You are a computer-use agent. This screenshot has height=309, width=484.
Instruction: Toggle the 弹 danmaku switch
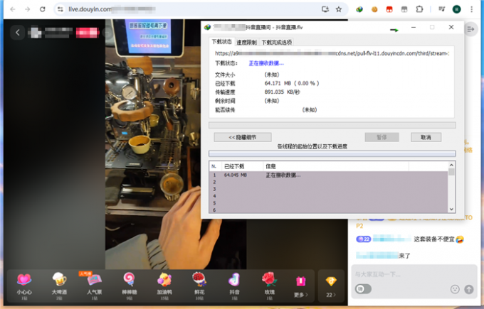[x=363, y=289]
